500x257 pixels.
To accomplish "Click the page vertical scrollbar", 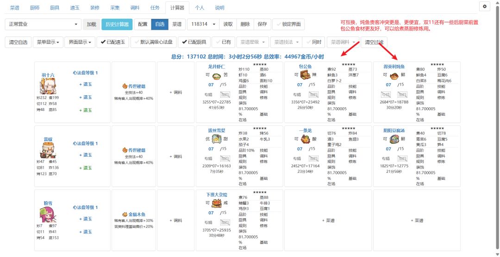I will (x=497, y=128).
